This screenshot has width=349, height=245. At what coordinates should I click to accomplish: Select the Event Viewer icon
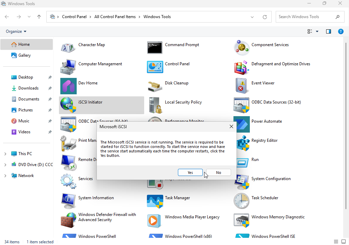point(241,86)
